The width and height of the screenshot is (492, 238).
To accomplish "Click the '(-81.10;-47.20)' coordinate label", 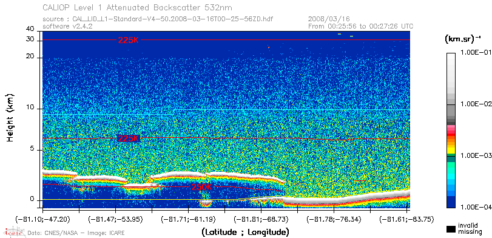I will 42,219.
